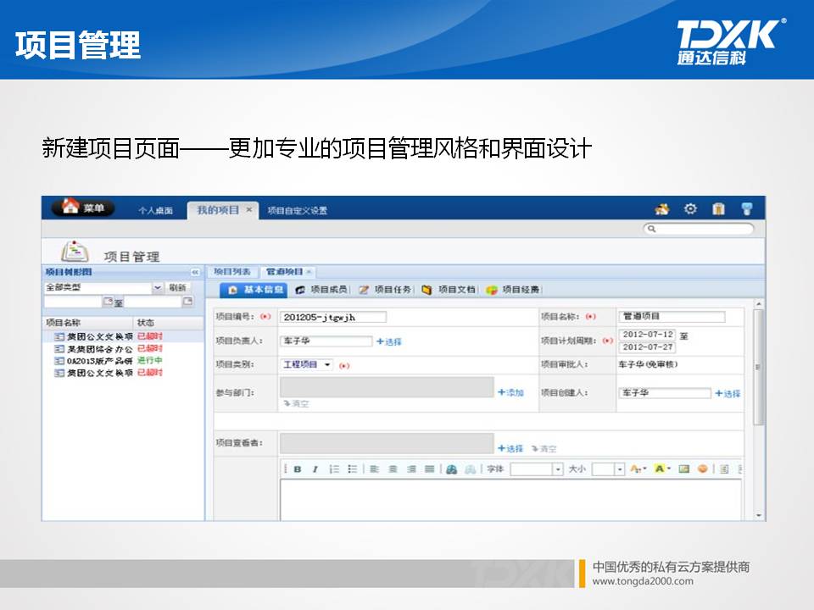Collapse the 项目树形图 side panel
The image size is (814, 610).
pos(195,272)
